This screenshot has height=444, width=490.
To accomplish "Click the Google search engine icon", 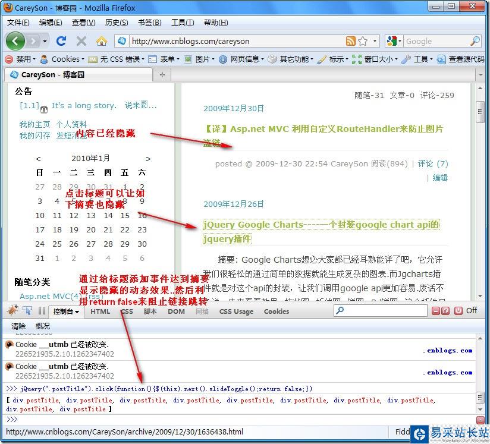I will (391, 41).
